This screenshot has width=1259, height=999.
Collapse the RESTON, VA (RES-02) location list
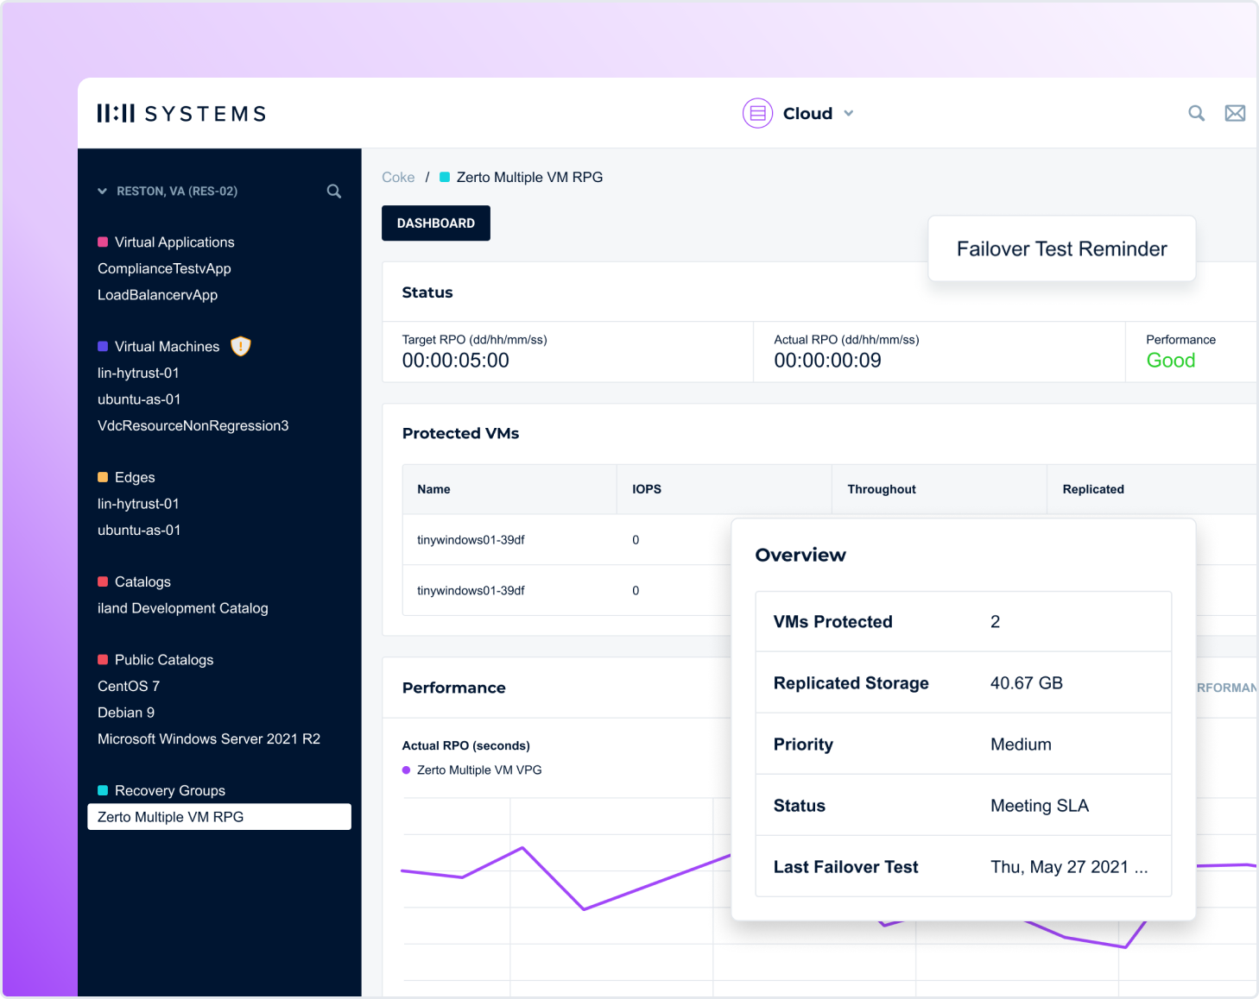pos(102,192)
